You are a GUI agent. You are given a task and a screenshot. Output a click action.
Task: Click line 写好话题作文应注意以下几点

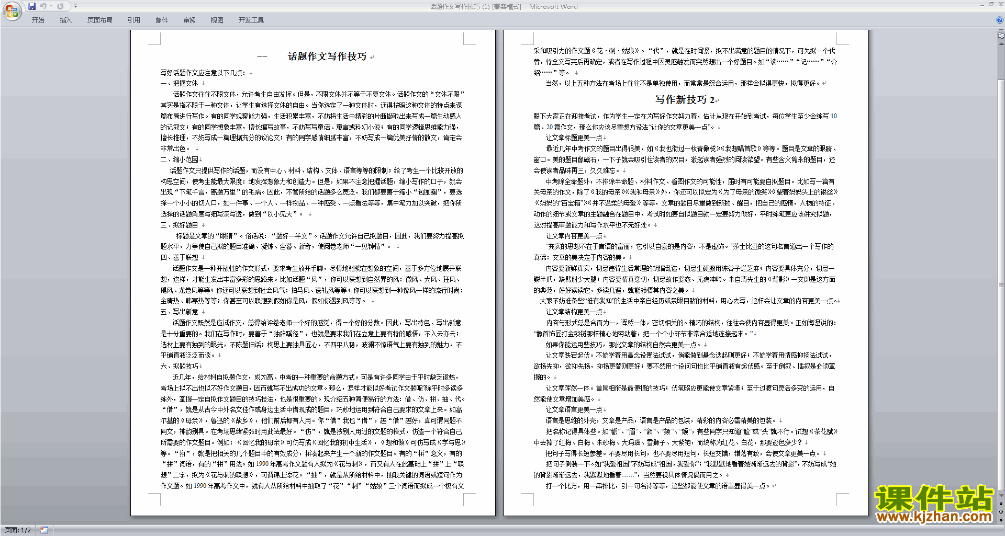(x=203, y=73)
